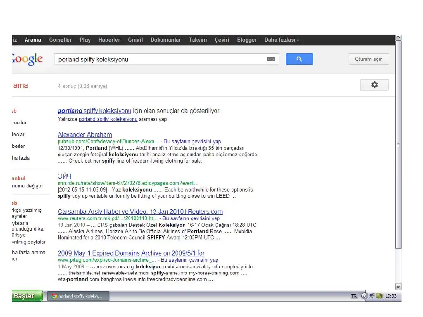Open the on-screen keyboard icon in search box
The height and width of the screenshot is (317, 423).
coord(271,59)
